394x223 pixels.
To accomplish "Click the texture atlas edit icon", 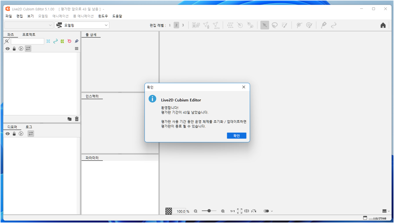I will [196, 25].
